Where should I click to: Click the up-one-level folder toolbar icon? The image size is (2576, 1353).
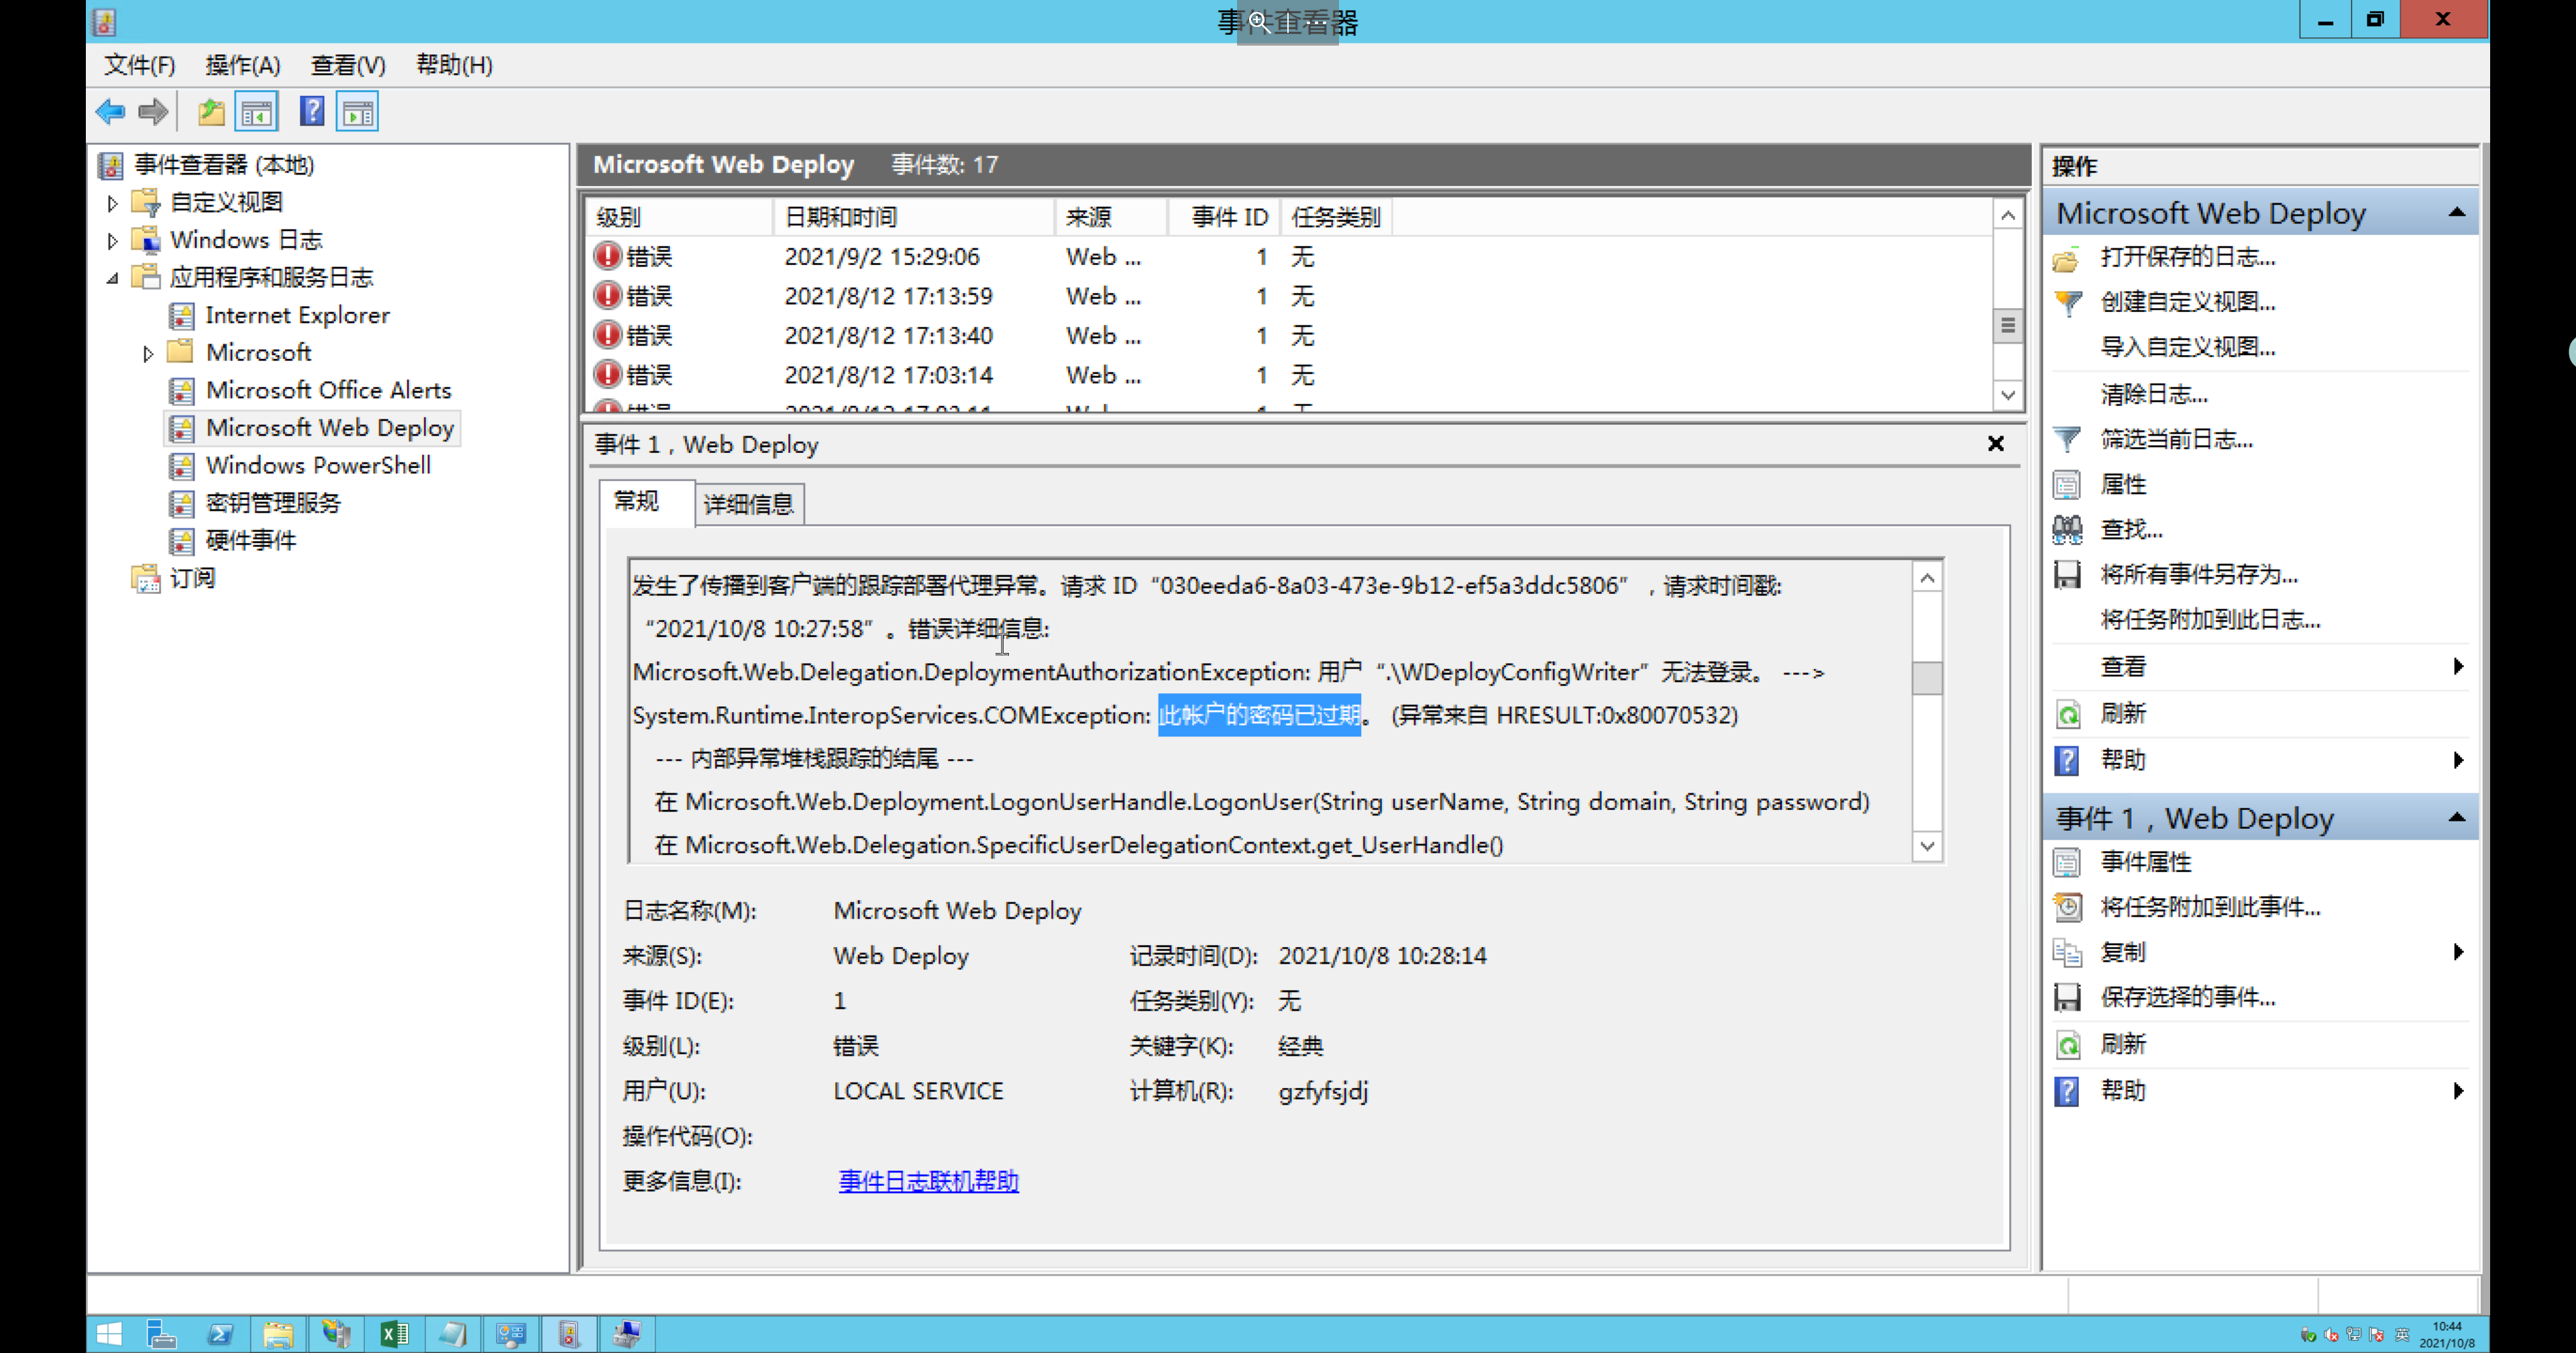pos(210,112)
